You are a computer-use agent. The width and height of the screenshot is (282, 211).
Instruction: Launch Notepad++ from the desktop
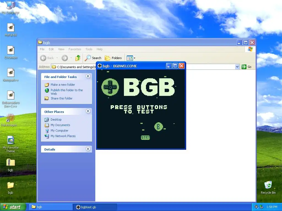click(x=11, y=75)
